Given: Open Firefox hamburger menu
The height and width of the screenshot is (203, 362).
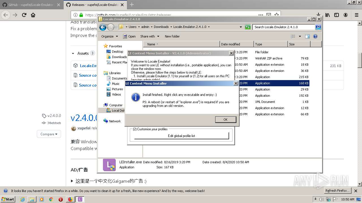Looking at the screenshot, I should click(357, 15).
